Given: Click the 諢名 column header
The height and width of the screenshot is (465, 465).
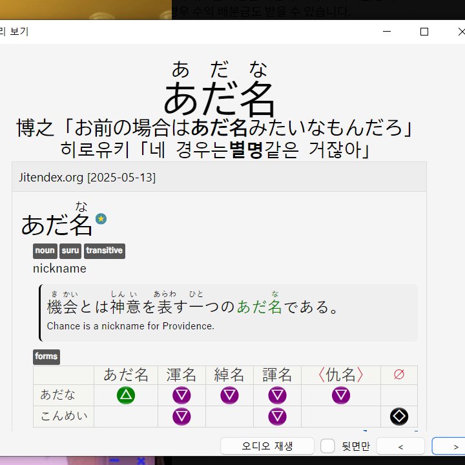Looking at the screenshot, I should click(x=277, y=375).
